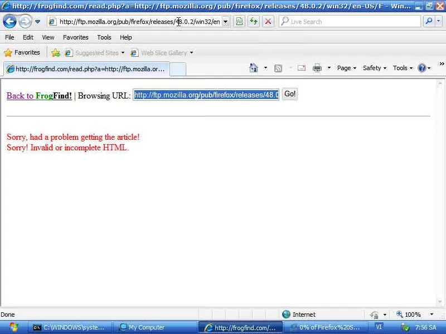This screenshot has height=334, width=446.
Task: Open the View menu
Action: (x=48, y=37)
